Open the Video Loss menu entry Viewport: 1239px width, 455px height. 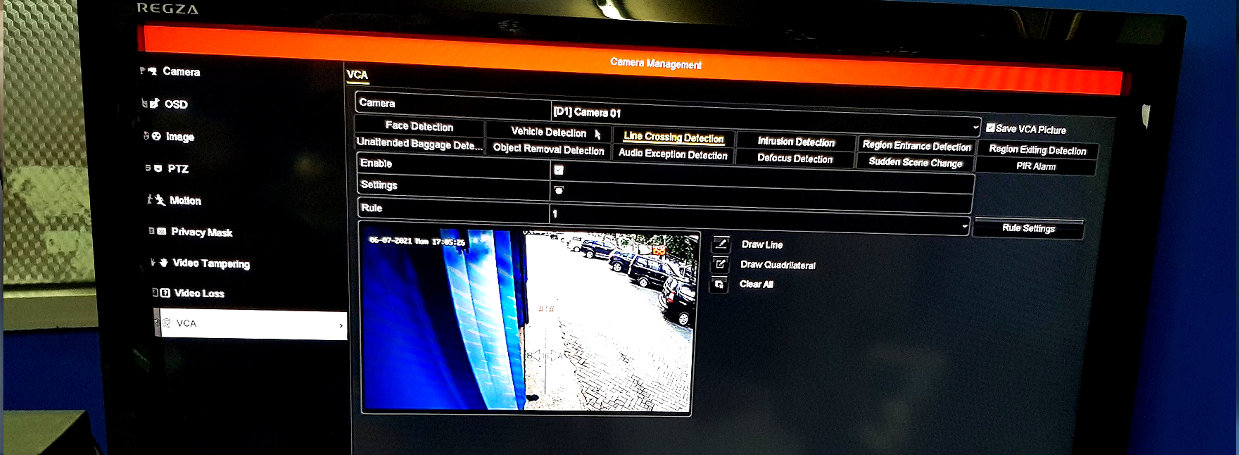pyautogui.click(x=199, y=293)
